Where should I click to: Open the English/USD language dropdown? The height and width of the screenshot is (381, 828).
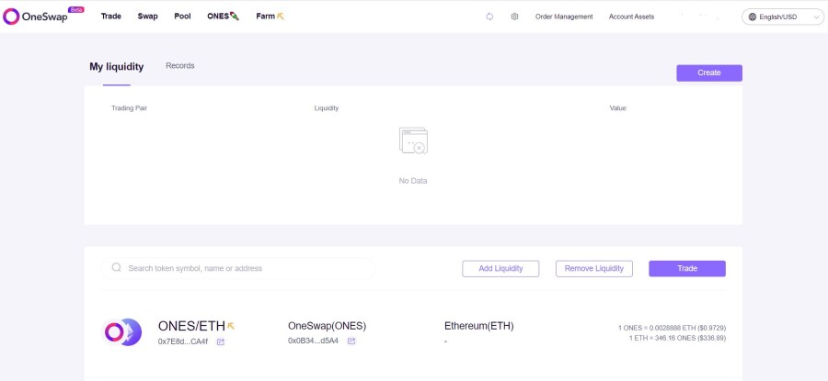coord(783,17)
